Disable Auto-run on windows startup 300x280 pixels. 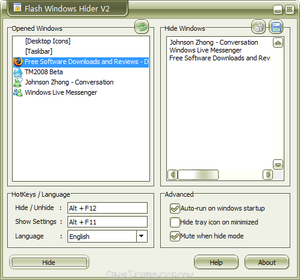(175, 208)
